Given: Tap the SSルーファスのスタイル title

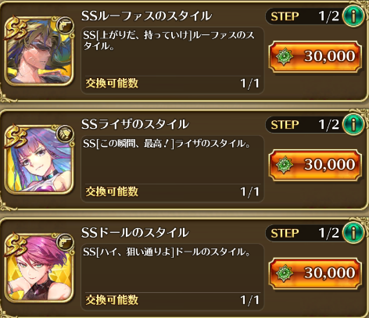Looking at the screenshot, I should (146, 16).
